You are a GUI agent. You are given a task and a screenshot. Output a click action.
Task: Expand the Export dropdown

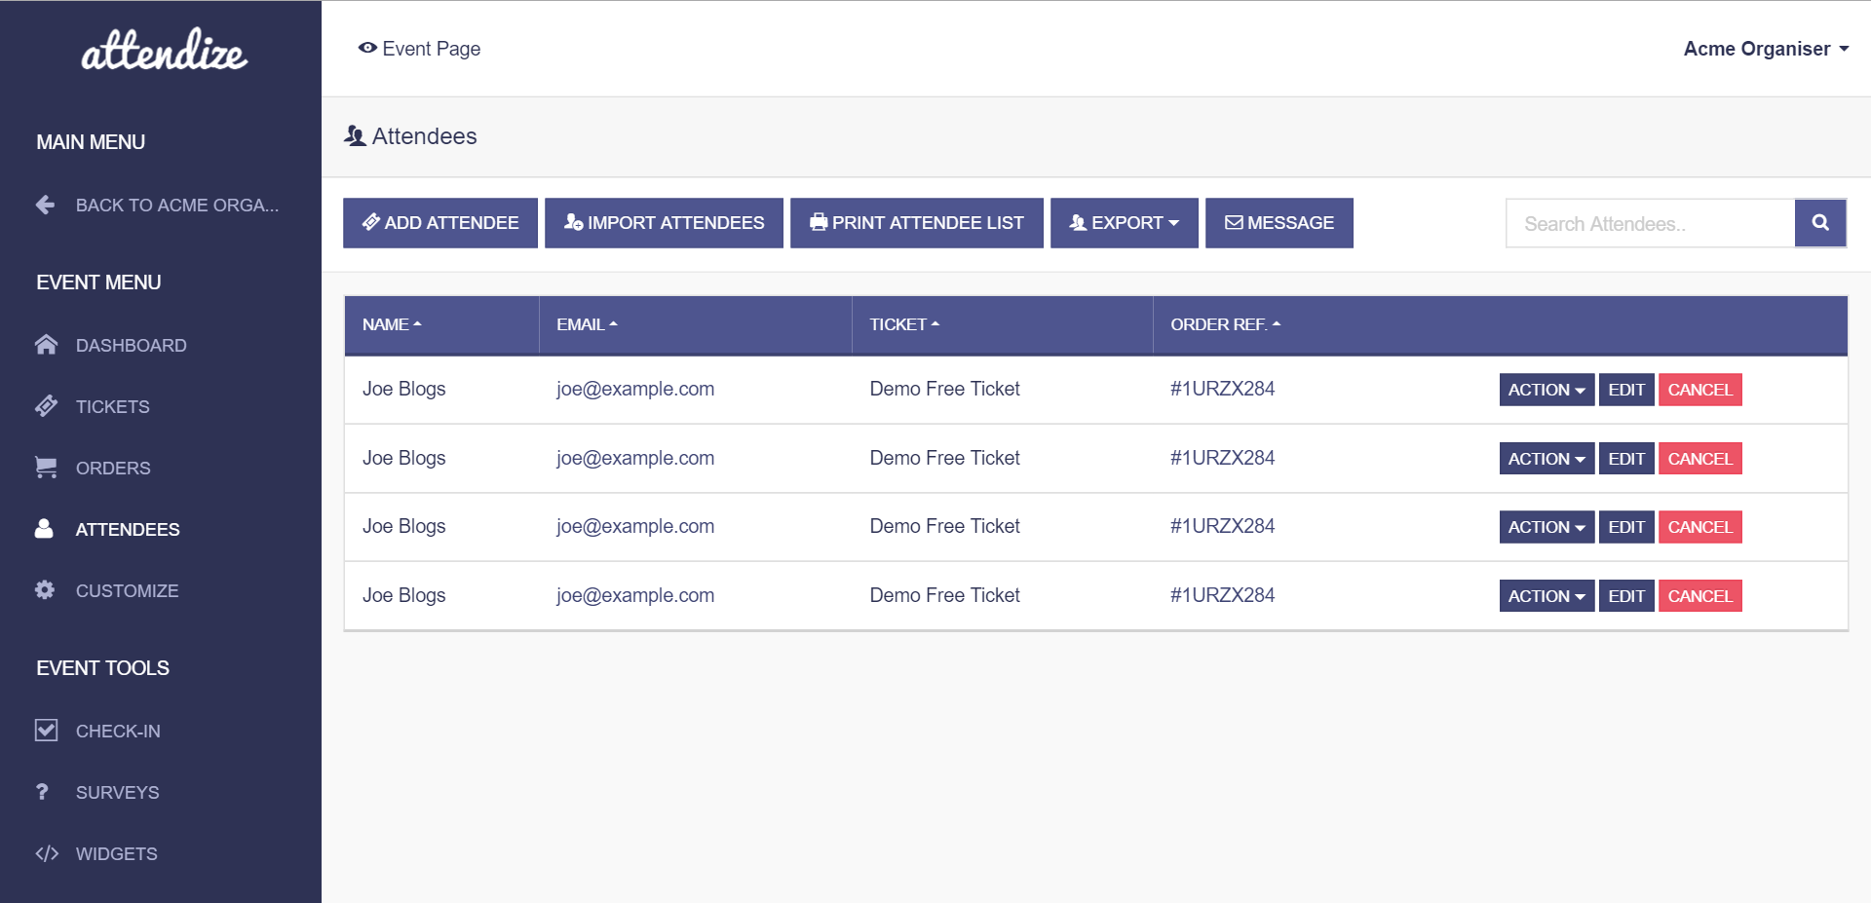click(1124, 223)
